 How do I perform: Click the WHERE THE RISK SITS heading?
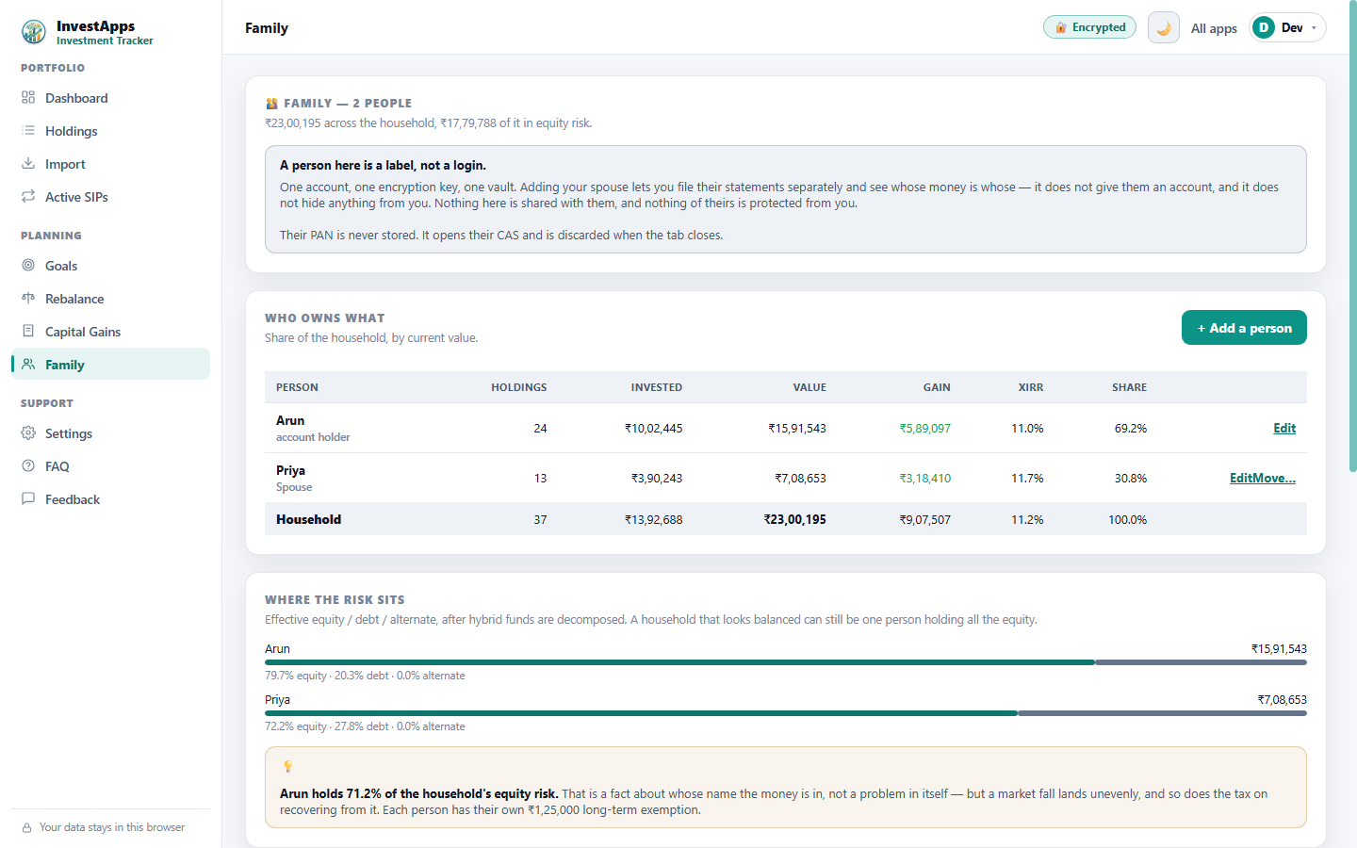(335, 599)
